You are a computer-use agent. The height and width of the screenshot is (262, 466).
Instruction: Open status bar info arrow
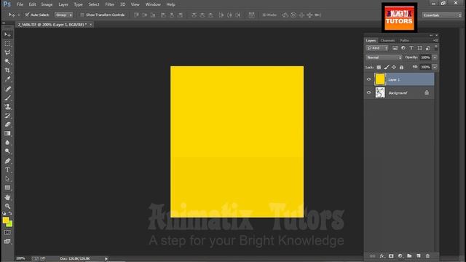click(x=106, y=259)
